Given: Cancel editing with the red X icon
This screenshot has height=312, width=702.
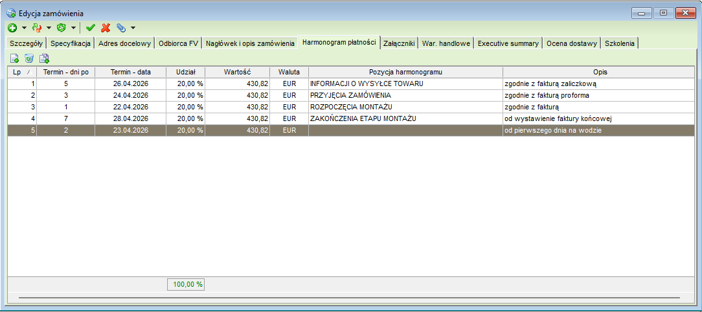Looking at the screenshot, I should pos(106,28).
